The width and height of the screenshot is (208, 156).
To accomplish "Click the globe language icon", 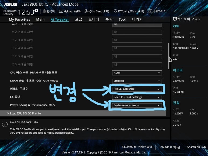I will click(x=44, y=11).
